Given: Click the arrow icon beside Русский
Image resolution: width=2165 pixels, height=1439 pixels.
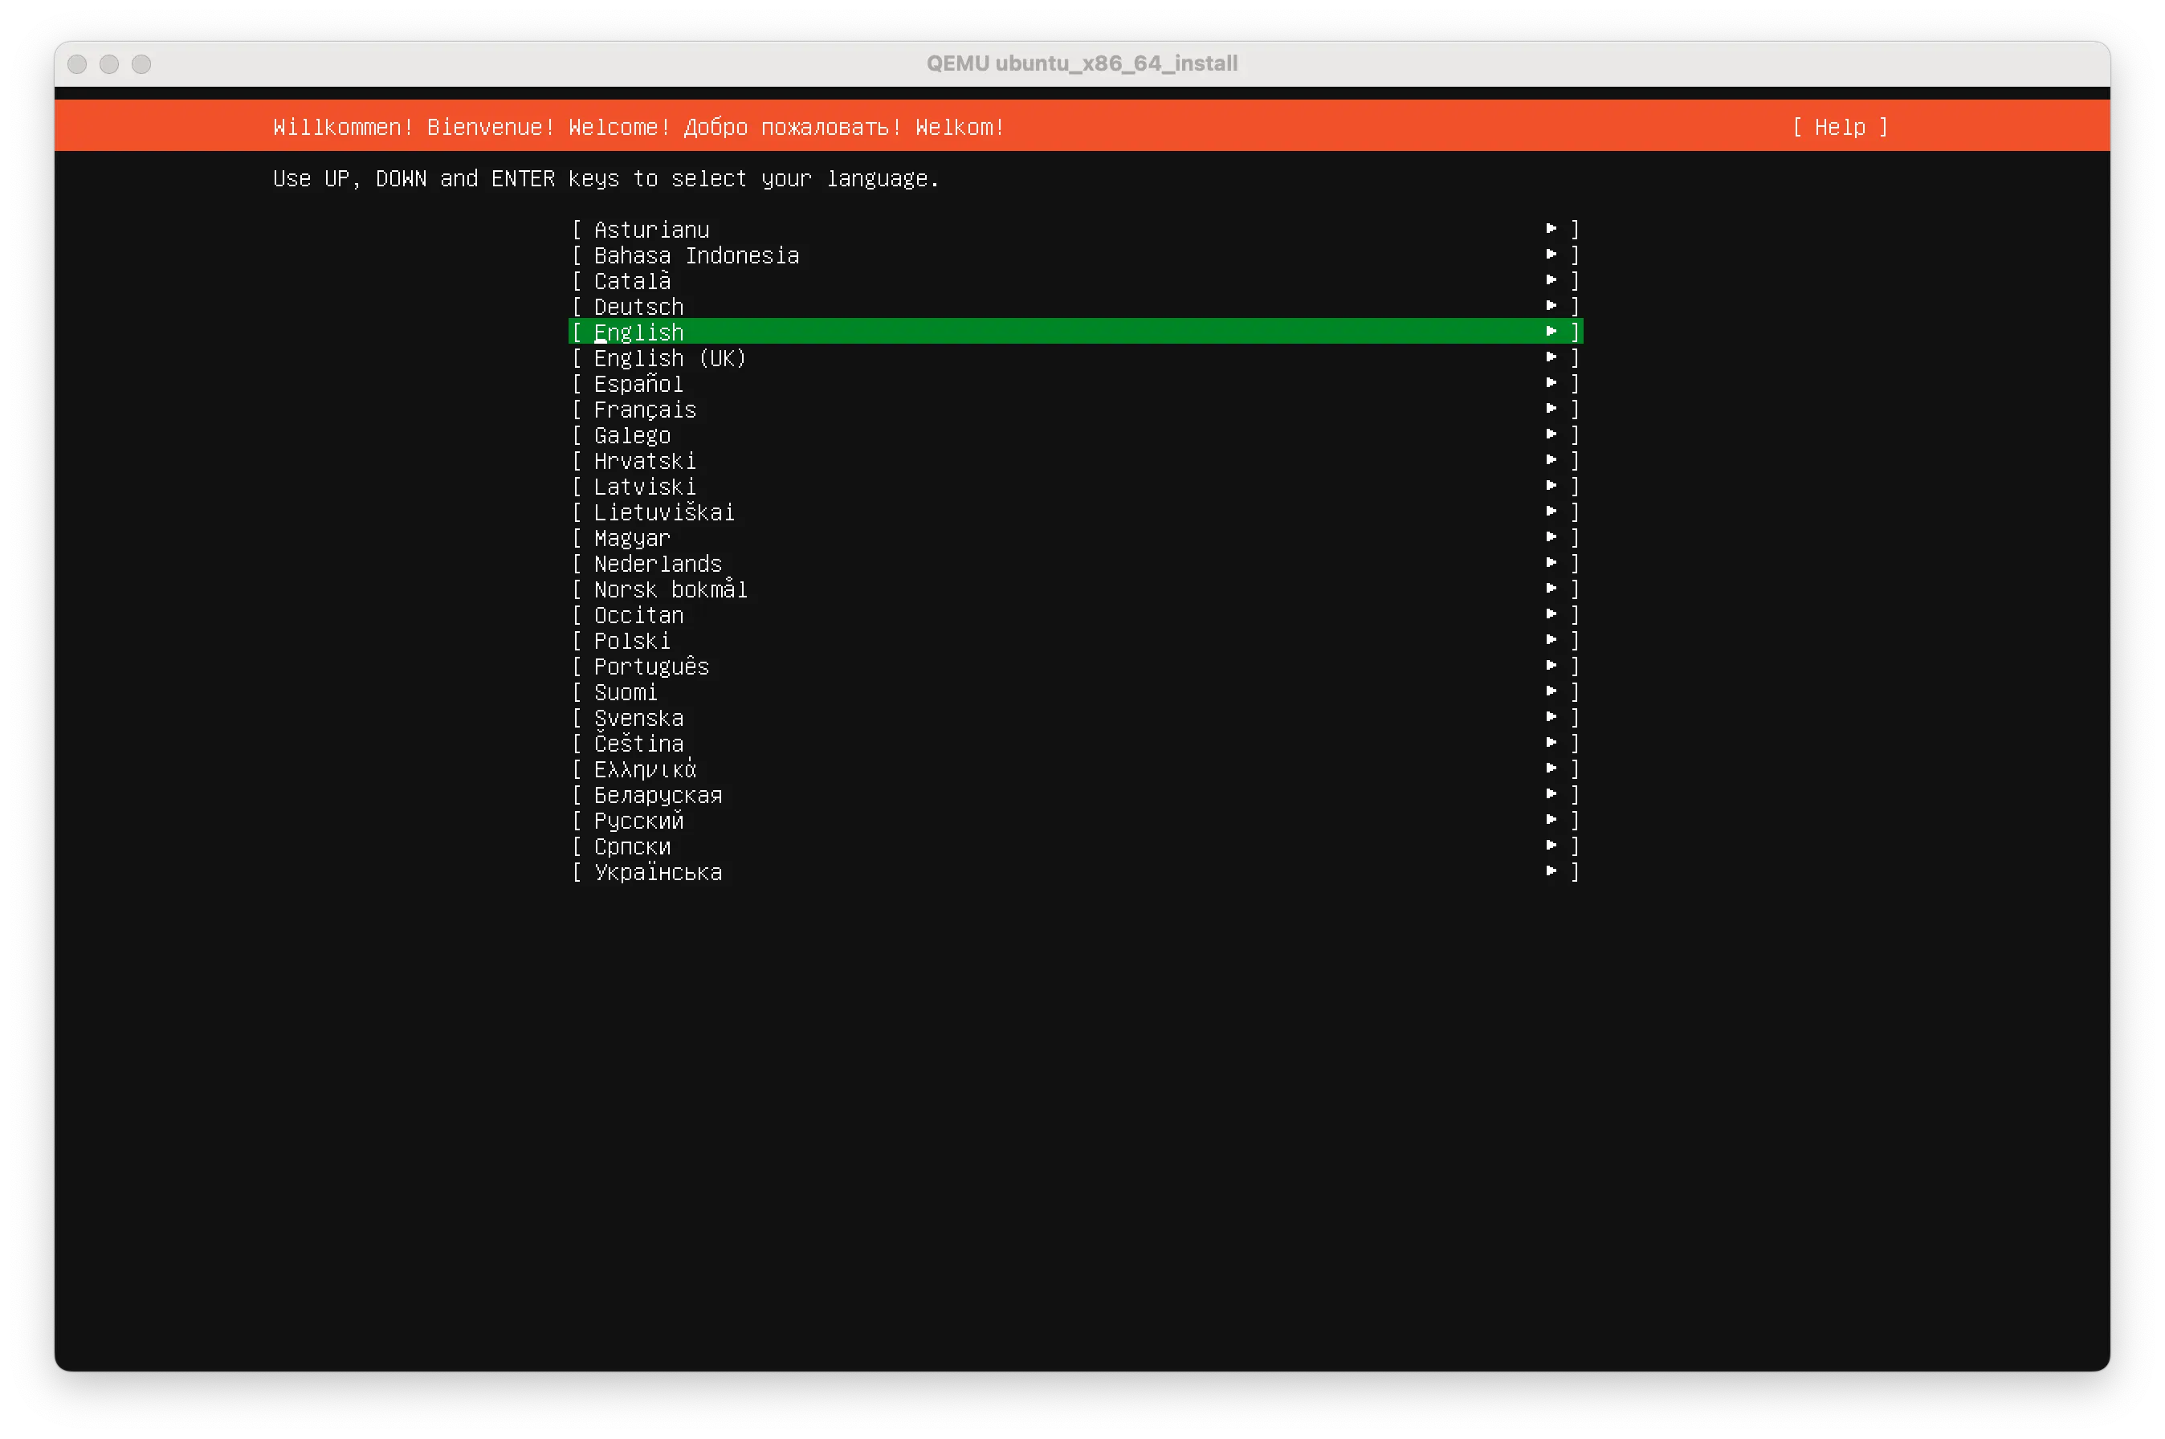Looking at the screenshot, I should 1550,820.
